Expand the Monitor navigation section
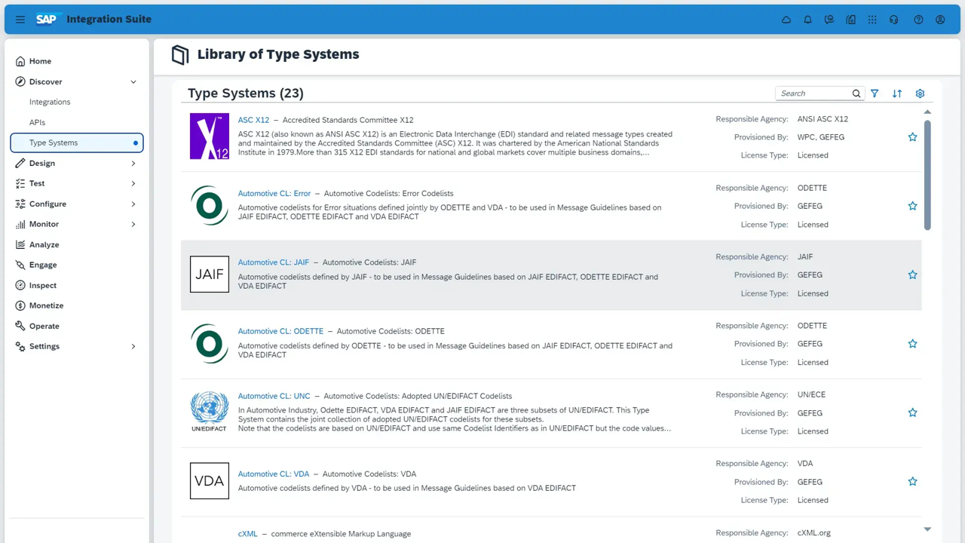Image resolution: width=965 pixels, height=543 pixels. (x=133, y=224)
